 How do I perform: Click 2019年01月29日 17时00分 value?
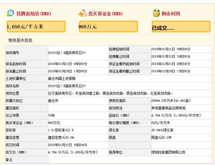[x=171, y=71]
